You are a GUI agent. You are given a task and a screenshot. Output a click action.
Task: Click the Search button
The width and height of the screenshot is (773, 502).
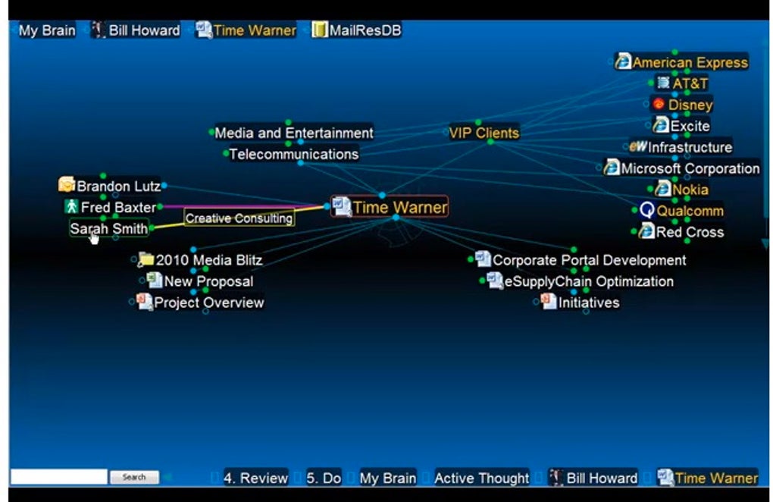[134, 477]
